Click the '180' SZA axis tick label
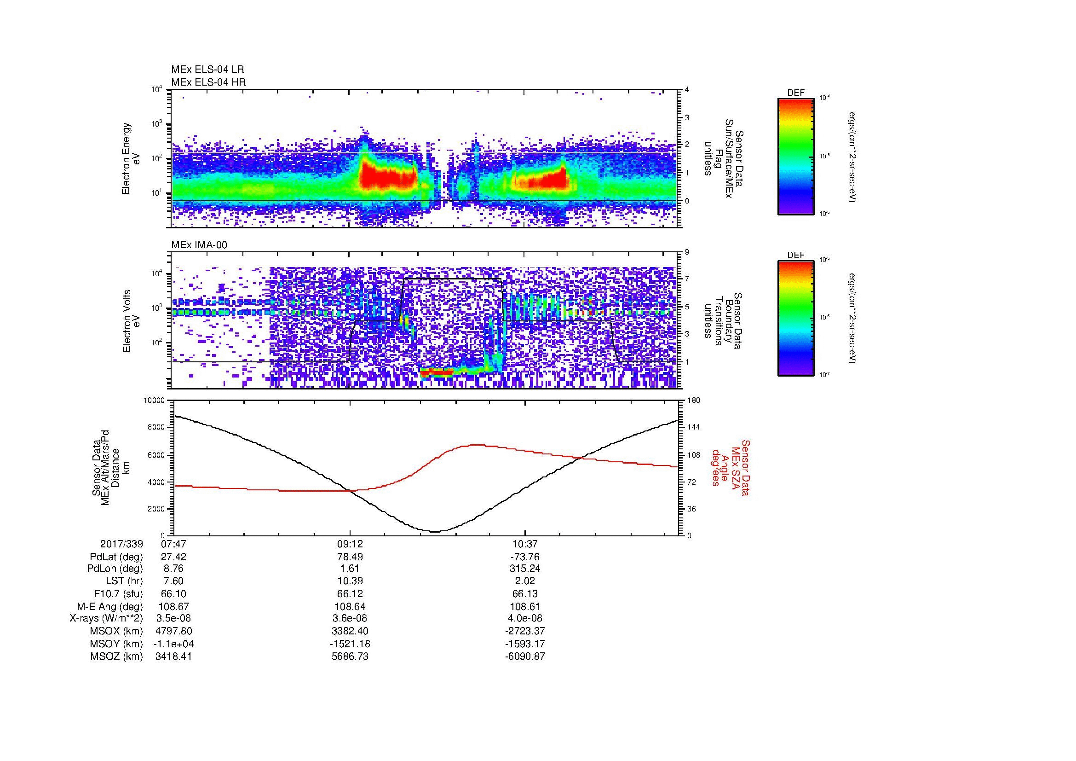This screenshot has width=1076, height=761. 695,401
